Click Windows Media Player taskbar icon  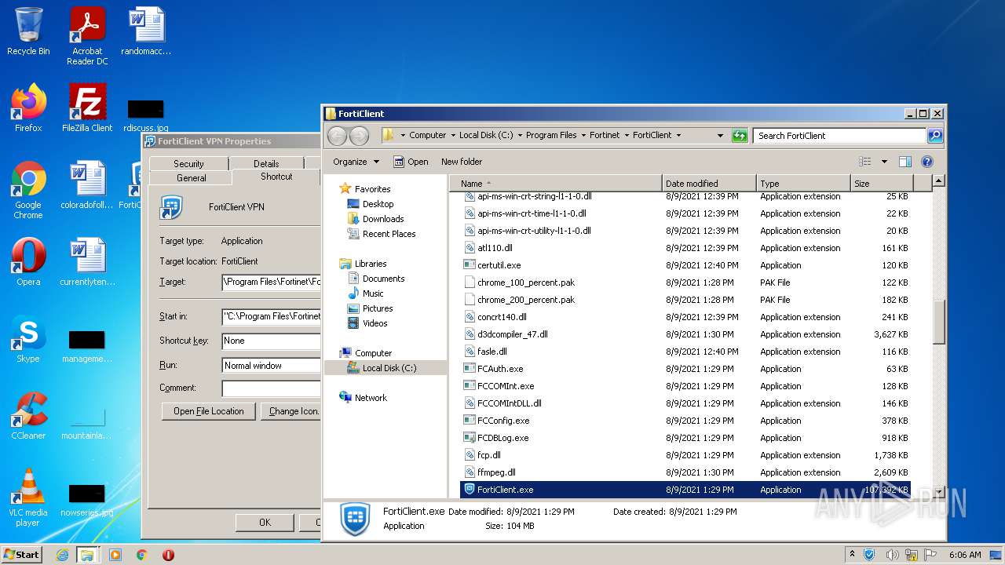pyautogui.click(x=115, y=555)
